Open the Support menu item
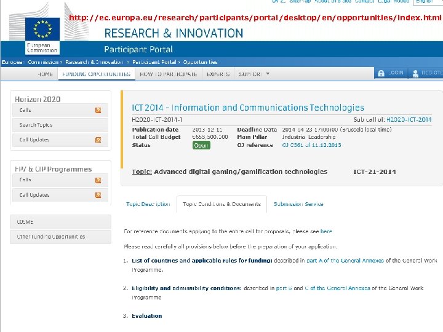 [x=250, y=74]
